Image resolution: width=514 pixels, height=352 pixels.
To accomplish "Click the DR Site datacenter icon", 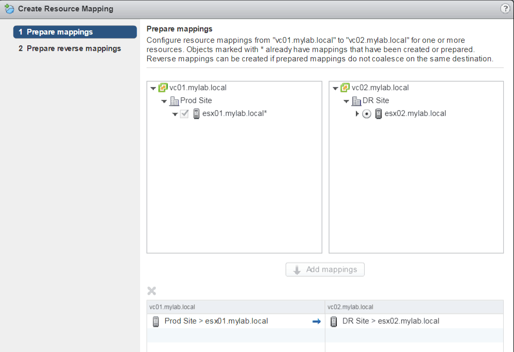I will [x=356, y=101].
